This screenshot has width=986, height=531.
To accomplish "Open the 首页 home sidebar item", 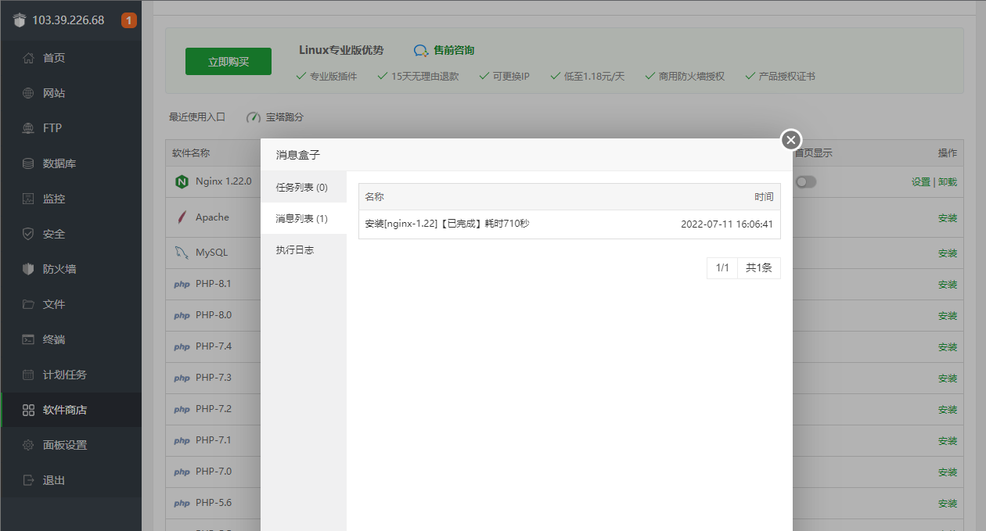I will click(x=70, y=58).
